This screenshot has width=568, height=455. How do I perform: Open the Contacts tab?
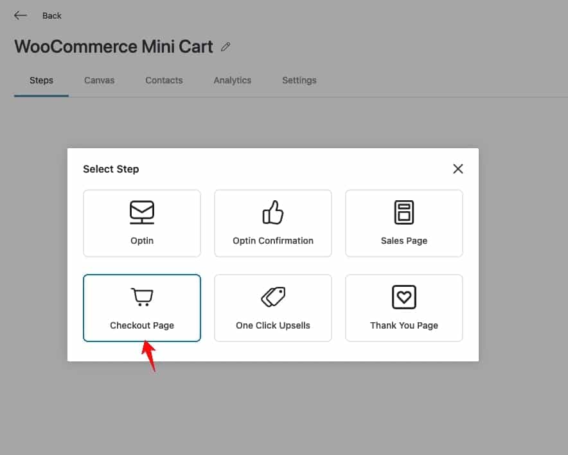164,80
